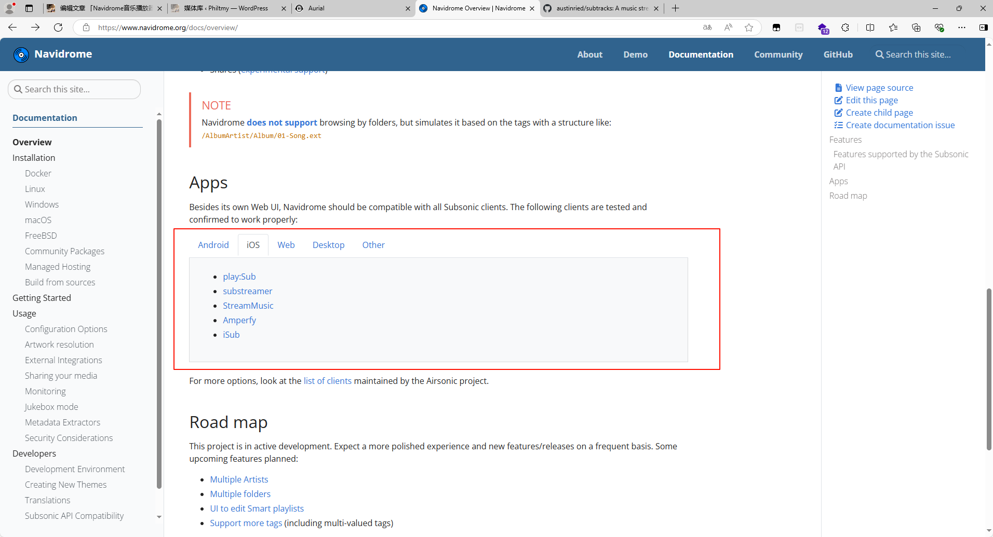Screen dimensions: 993x537
Task: Add this page to favorites star
Action: 749,27
